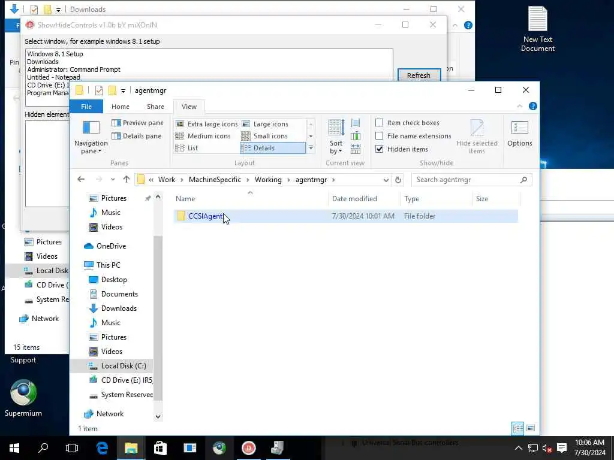614x460 pixels.
Task: Open the Sort by menu
Action: 336,137
